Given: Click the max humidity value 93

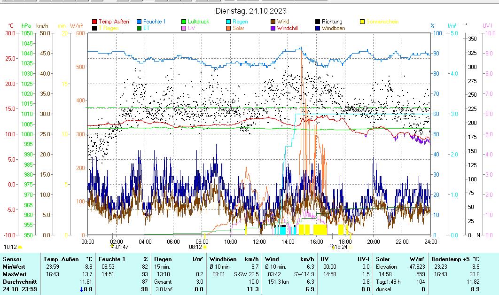Looking at the screenshot, I should (145, 274).
